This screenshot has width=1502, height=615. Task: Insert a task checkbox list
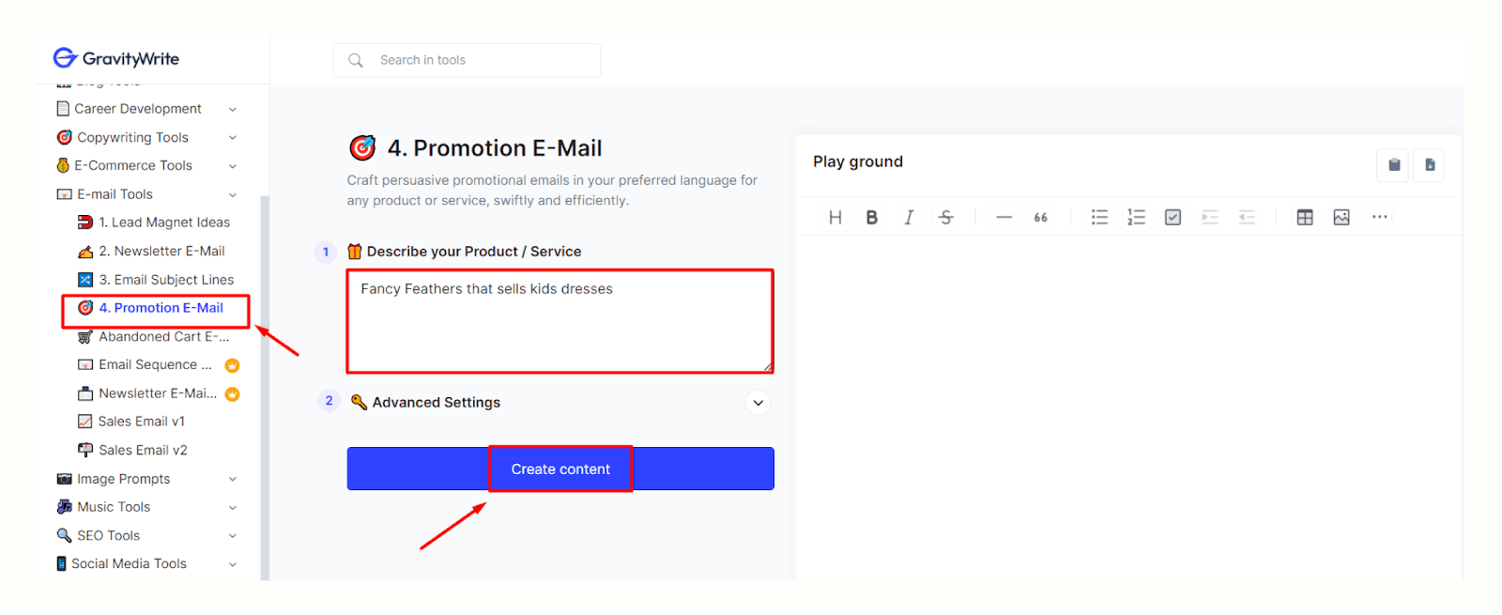click(x=1173, y=218)
